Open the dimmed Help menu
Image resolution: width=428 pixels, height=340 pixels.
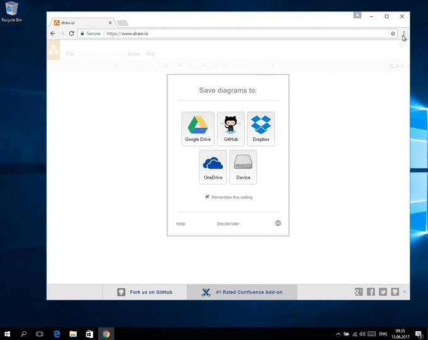click(150, 54)
